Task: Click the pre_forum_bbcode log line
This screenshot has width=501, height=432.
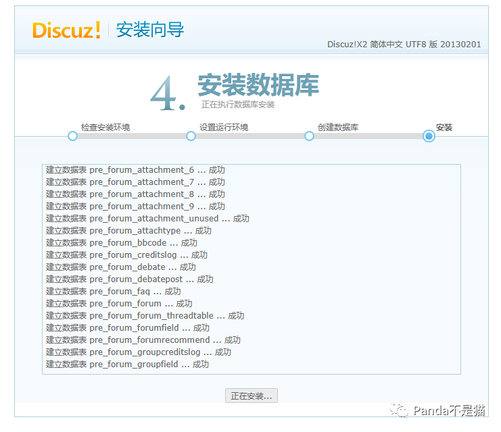Action: [122, 242]
